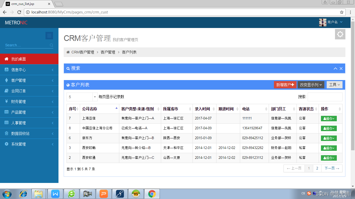Collapse the 搜索 panel with its chevron

point(335,68)
